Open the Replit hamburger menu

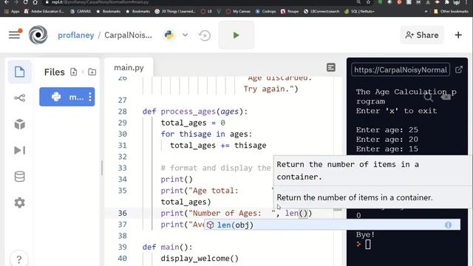[x=15, y=35]
